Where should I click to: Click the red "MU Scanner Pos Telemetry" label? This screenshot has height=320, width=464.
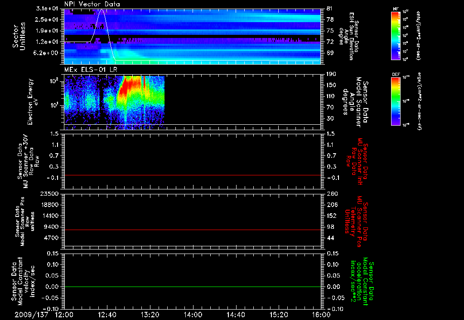tap(356, 222)
